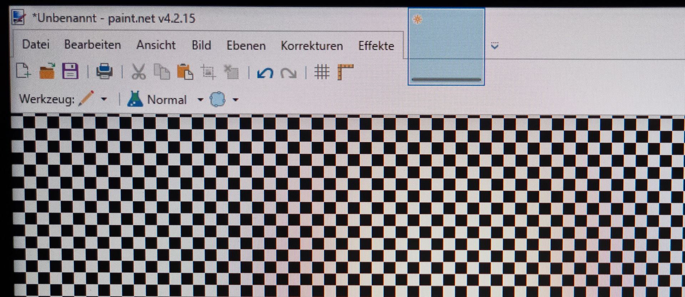Redo the undone action
The image size is (685, 297).
(x=288, y=73)
